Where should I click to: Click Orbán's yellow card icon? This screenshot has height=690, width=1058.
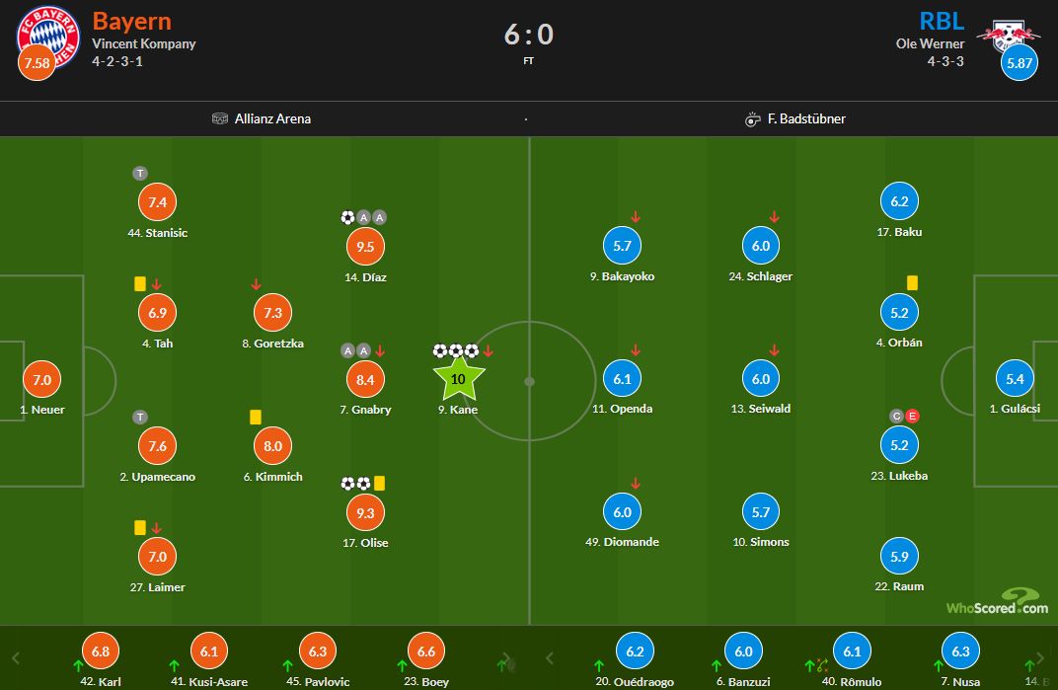[912, 283]
